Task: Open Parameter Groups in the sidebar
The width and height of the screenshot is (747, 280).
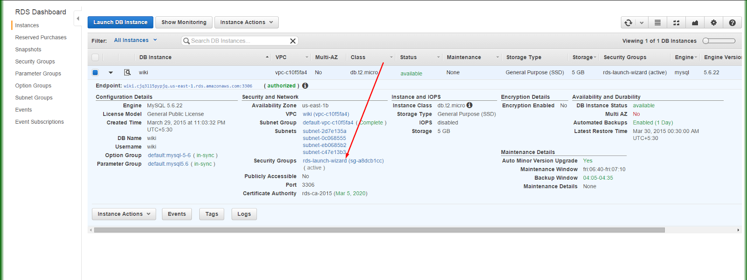Action: 38,74
